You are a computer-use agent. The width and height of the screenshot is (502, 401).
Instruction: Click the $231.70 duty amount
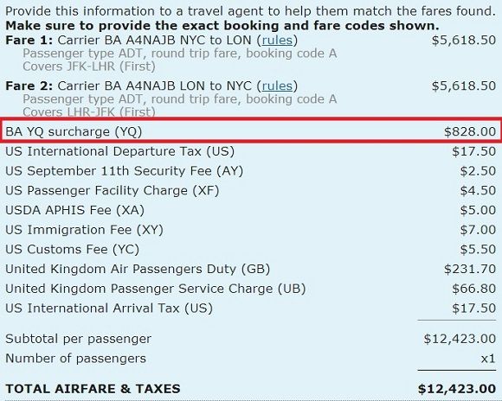point(470,269)
